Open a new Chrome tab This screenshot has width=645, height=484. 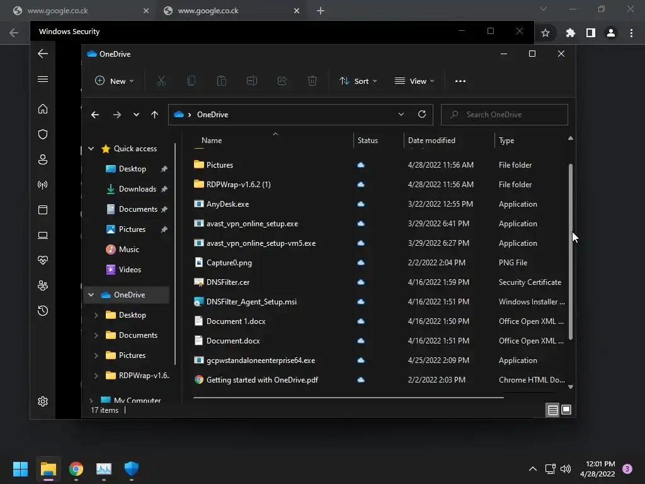(x=321, y=11)
